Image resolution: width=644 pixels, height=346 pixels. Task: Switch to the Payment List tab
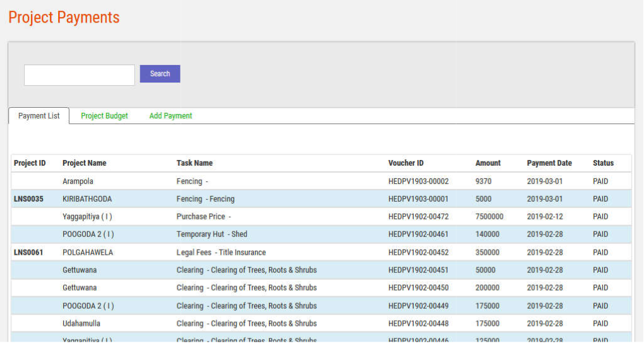coord(39,116)
